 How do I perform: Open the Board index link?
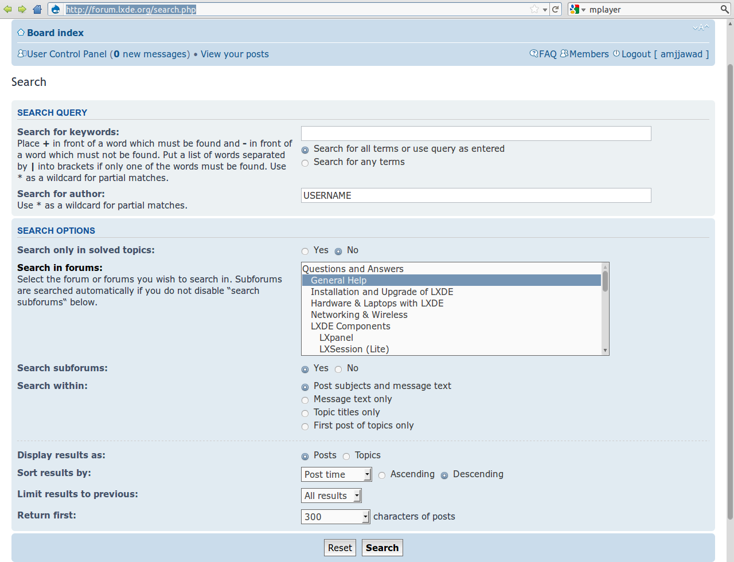55,33
